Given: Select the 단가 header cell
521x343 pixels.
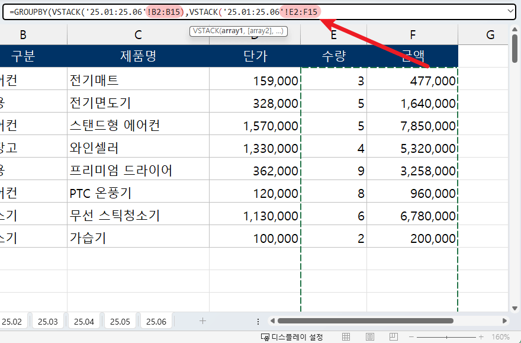Looking at the screenshot, I should pos(255,56).
